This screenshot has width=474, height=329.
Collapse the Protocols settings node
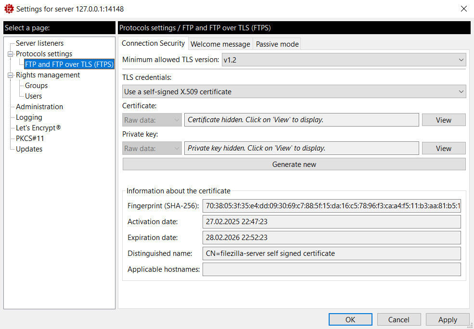pyautogui.click(x=11, y=54)
